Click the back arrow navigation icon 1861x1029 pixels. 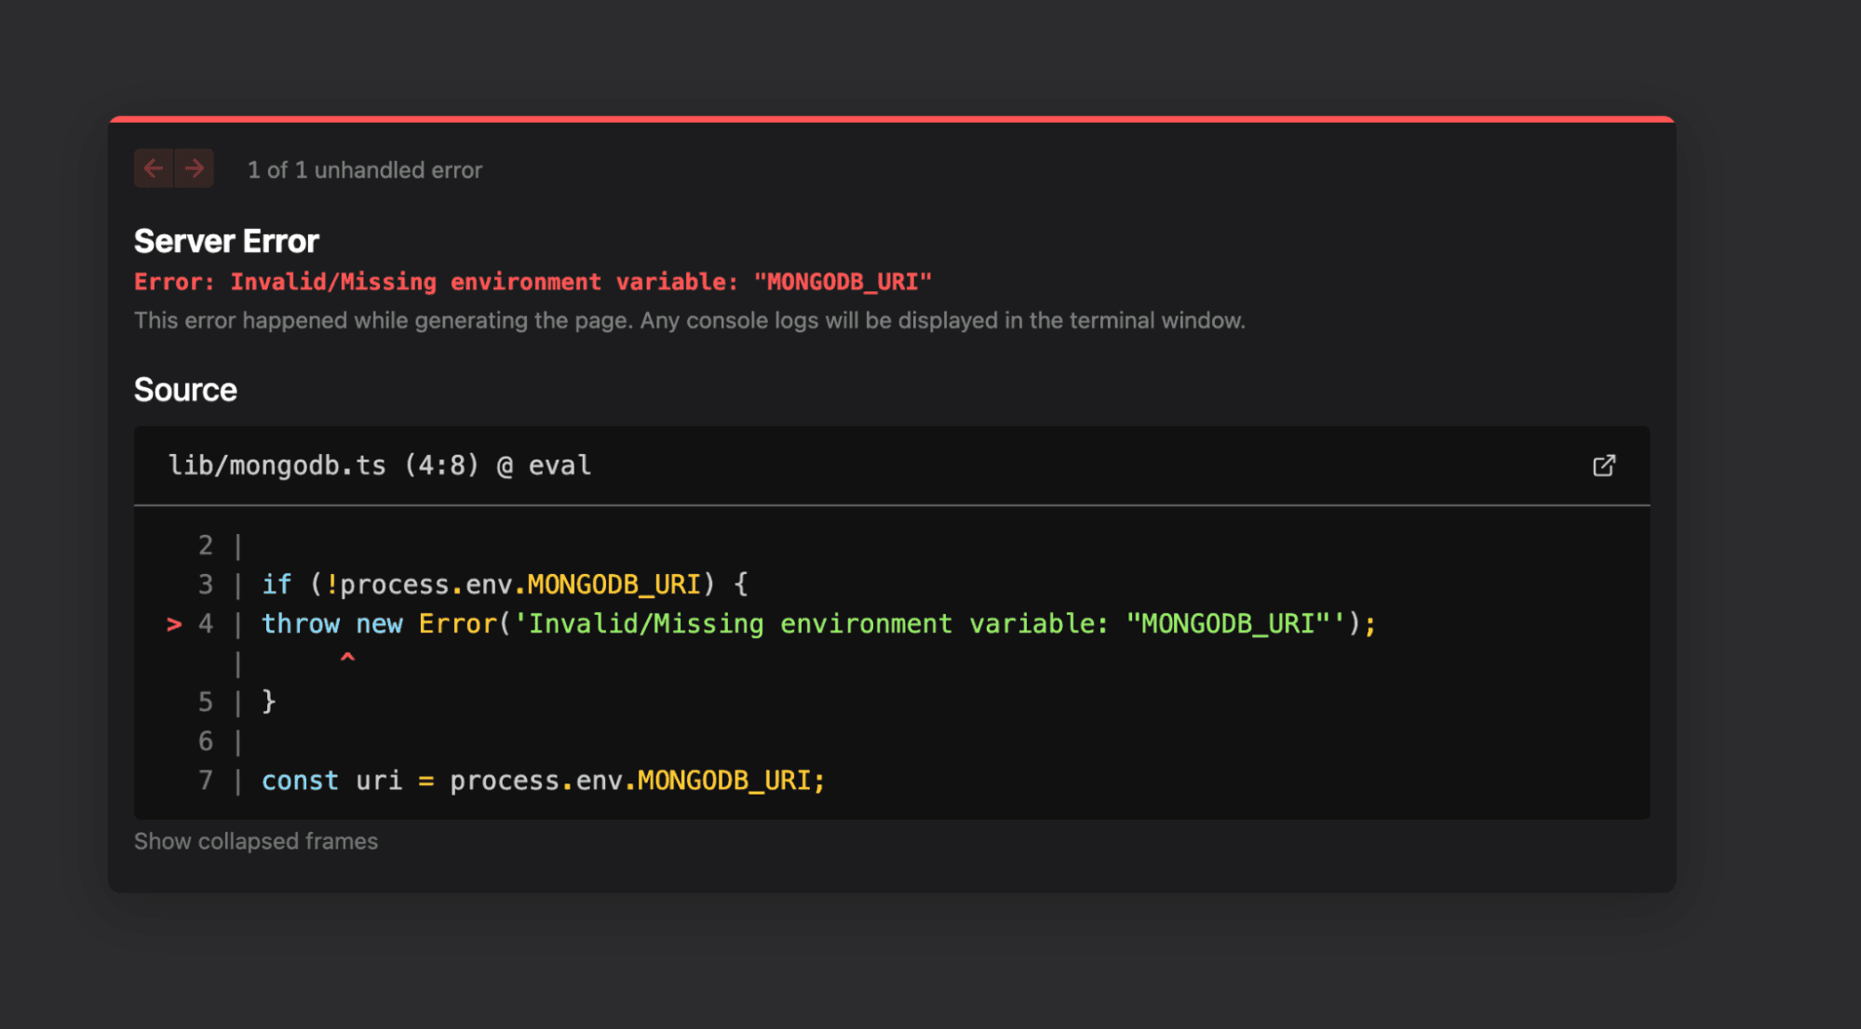[x=154, y=168]
